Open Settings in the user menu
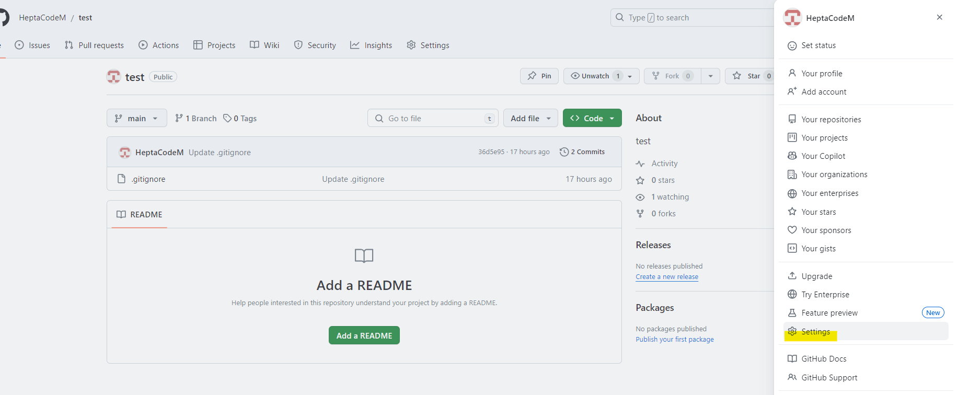This screenshot has width=958, height=395. click(865, 332)
